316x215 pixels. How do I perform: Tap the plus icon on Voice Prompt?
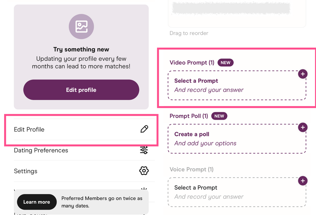302,181
